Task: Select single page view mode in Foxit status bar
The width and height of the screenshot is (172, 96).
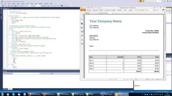Action: (136, 79)
